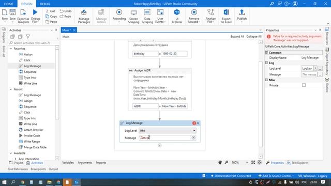Collapse the Misc properties section
The height and width of the screenshot is (186, 331).
pyautogui.click(x=266, y=80)
